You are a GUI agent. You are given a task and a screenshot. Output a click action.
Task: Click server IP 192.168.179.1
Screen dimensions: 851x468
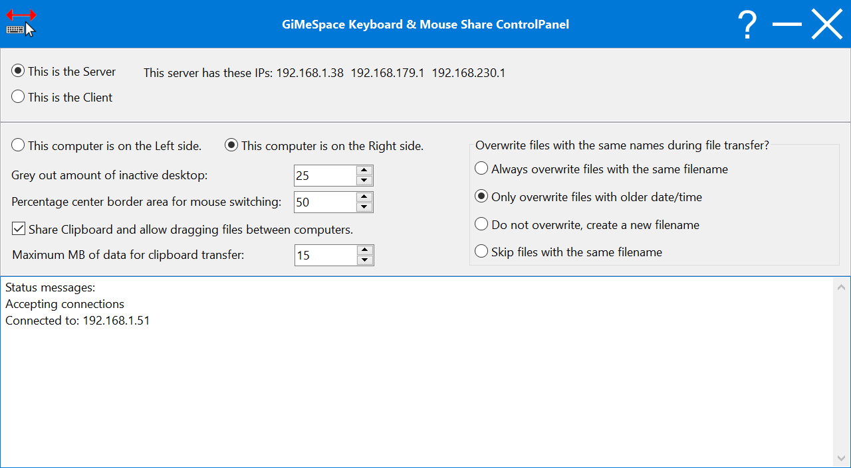388,73
